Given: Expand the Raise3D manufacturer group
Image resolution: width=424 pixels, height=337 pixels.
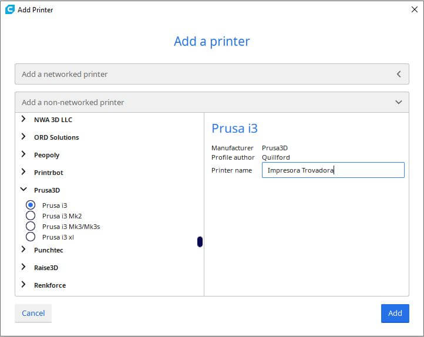Looking at the screenshot, I should coord(23,267).
